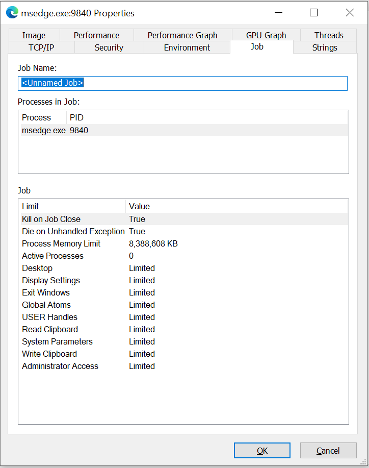Switch to the Performance tab
The height and width of the screenshot is (468, 369).
pyautogui.click(x=96, y=35)
